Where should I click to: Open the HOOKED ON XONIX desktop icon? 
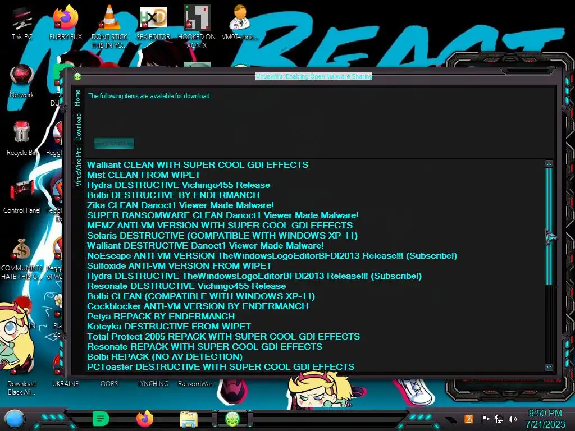pos(197,26)
